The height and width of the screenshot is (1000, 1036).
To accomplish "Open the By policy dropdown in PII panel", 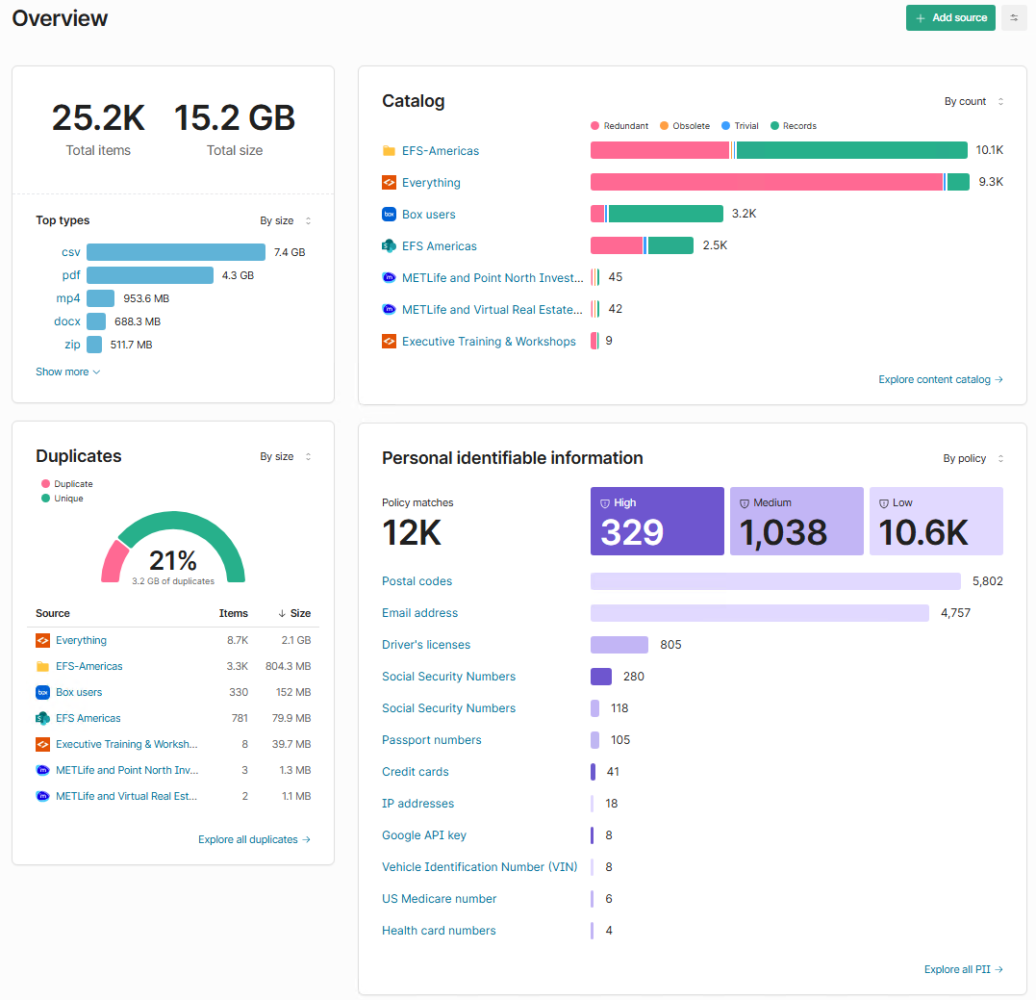I will coord(973,459).
